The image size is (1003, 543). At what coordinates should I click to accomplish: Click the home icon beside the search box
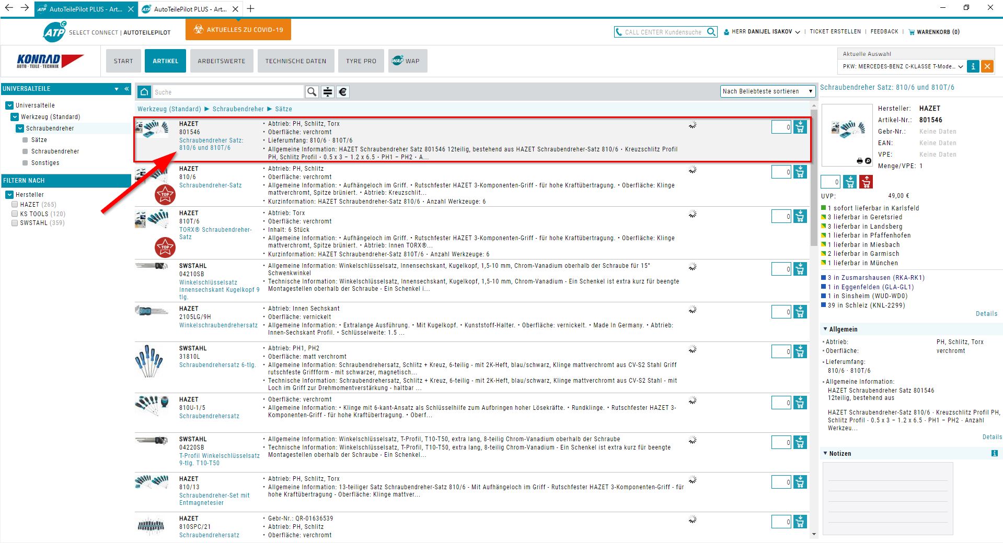tap(144, 92)
